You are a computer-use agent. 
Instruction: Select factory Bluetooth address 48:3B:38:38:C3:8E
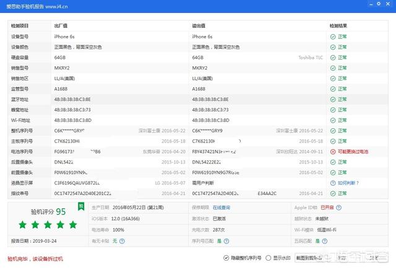pyautogui.click(x=72, y=99)
